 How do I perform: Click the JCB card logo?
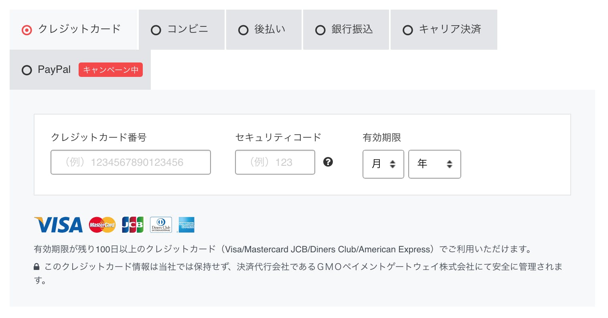coord(133,225)
